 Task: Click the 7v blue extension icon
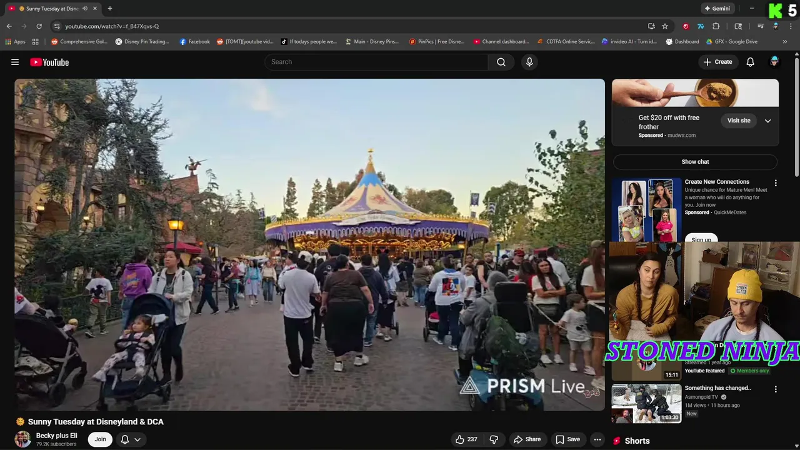(x=701, y=26)
